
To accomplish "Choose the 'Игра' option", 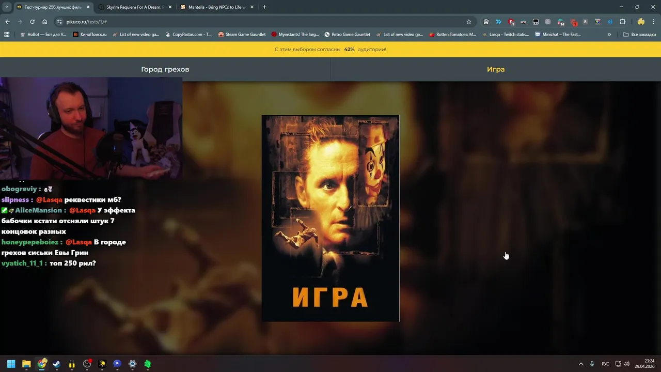I will [x=496, y=69].
